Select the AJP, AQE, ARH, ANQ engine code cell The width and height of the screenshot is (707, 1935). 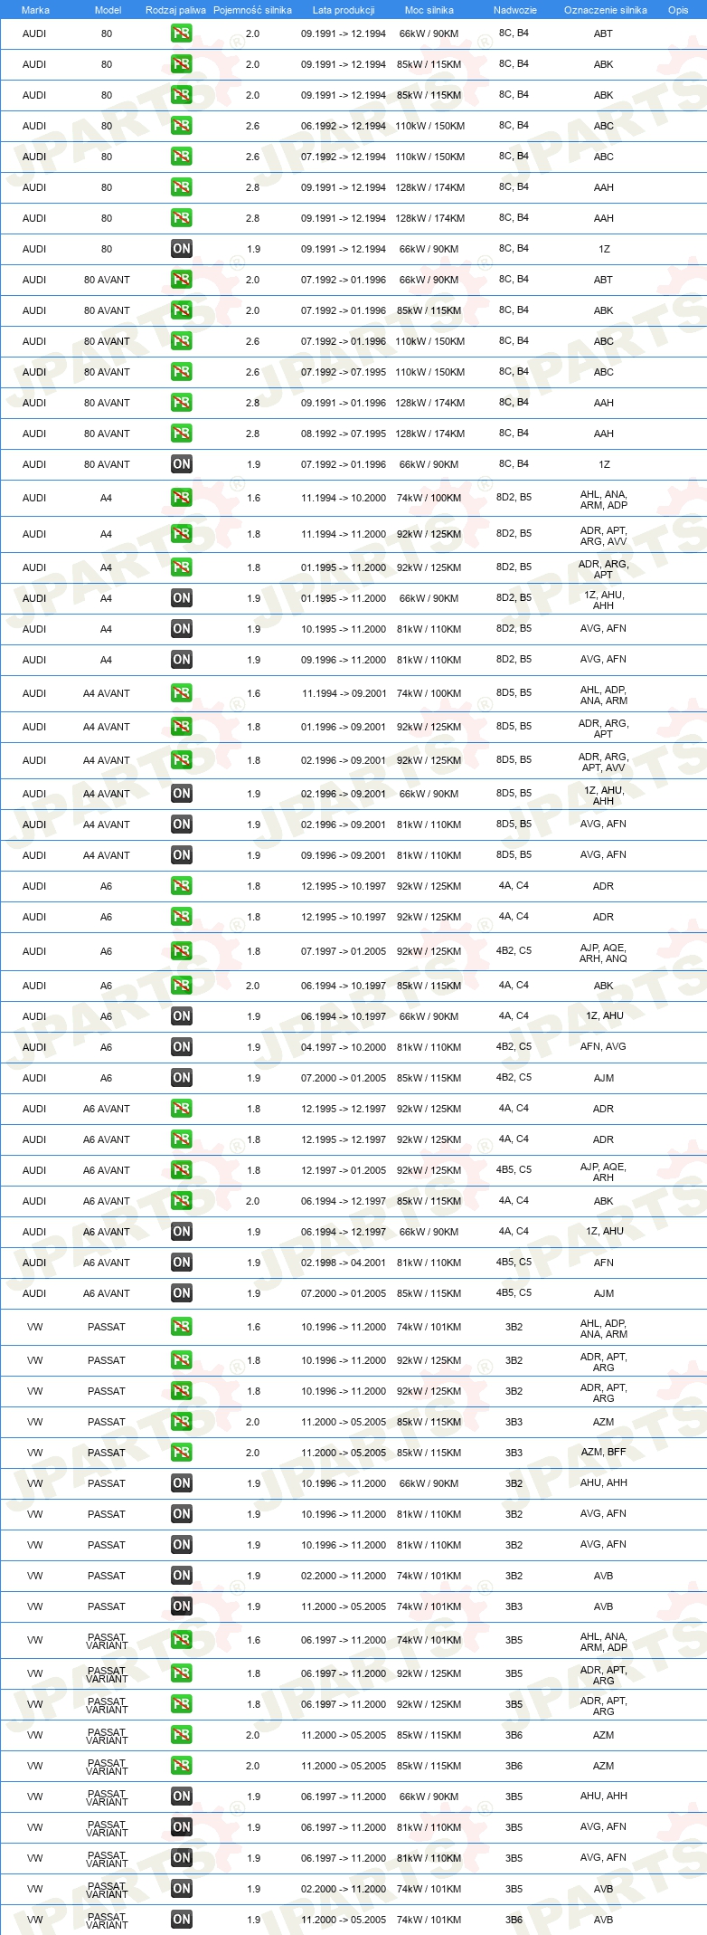pos(603,953)
